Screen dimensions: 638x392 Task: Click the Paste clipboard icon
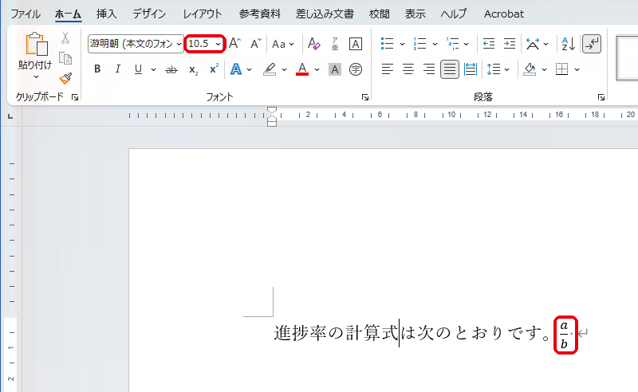point(37,44)
